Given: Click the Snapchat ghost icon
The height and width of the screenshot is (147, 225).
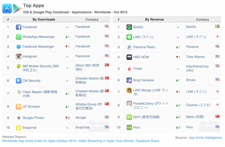Looking at the screenshot, I should pos(19,128).
